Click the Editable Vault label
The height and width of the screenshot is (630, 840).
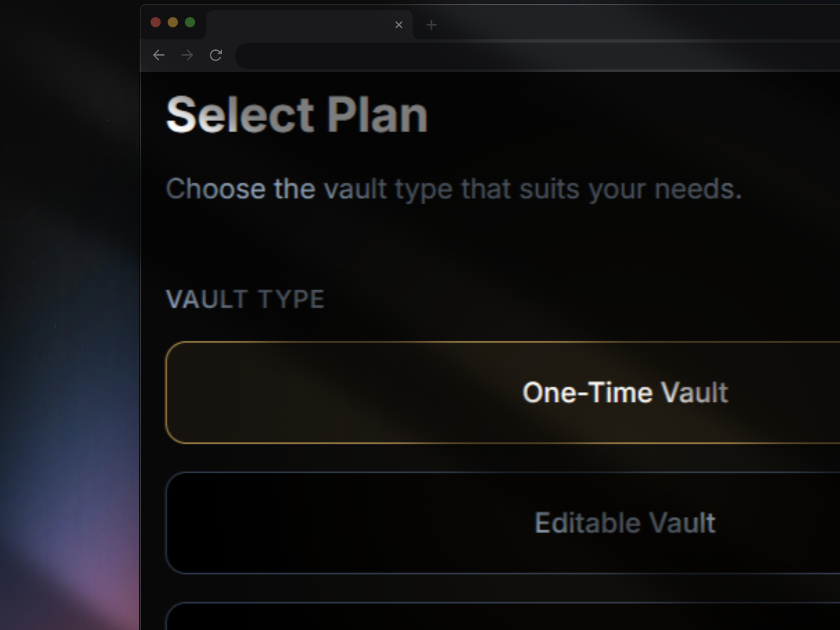pos(625,522)
